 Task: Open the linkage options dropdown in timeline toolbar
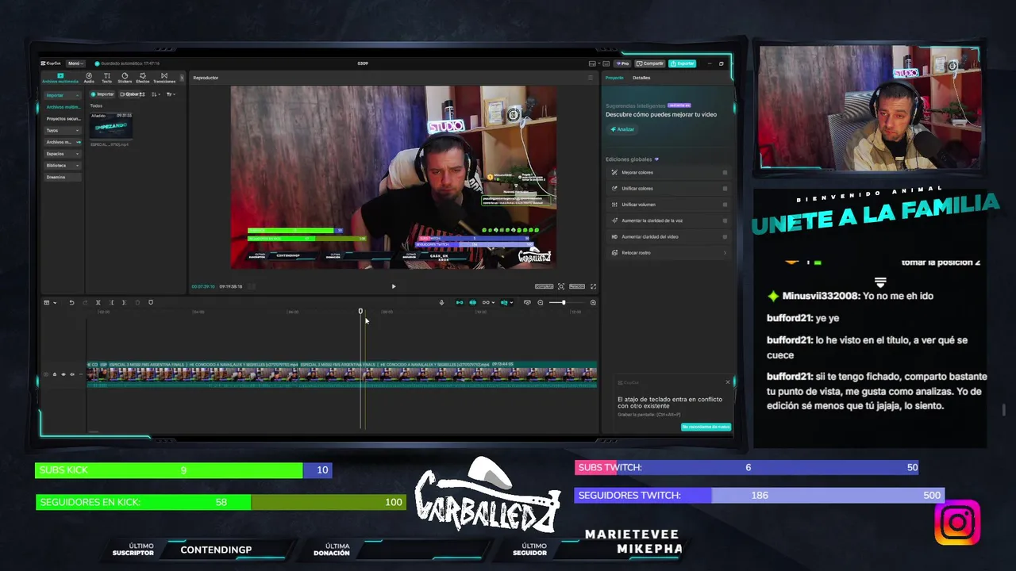tap(492, 302)
